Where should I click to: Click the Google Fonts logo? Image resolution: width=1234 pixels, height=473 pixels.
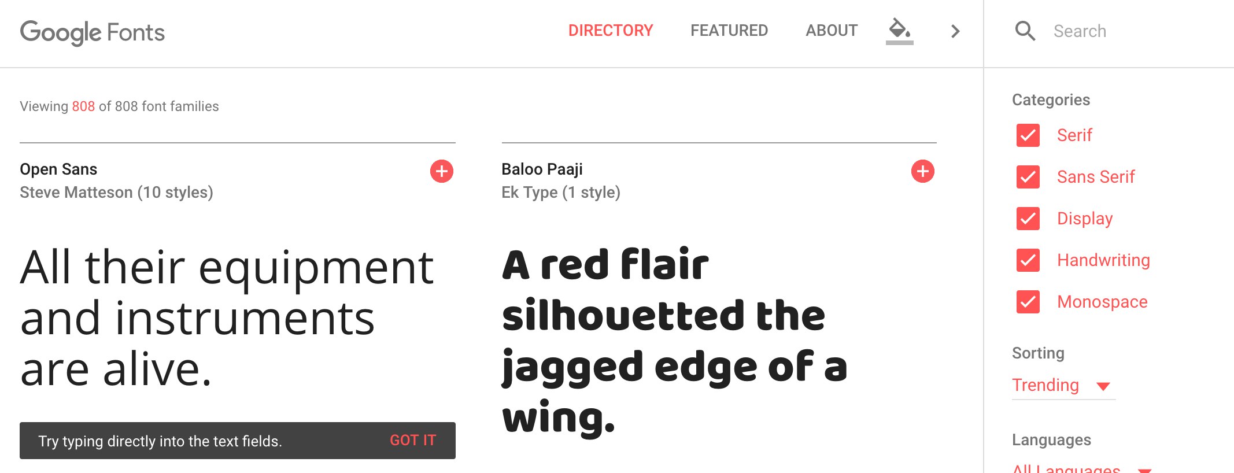pos(93,32)
